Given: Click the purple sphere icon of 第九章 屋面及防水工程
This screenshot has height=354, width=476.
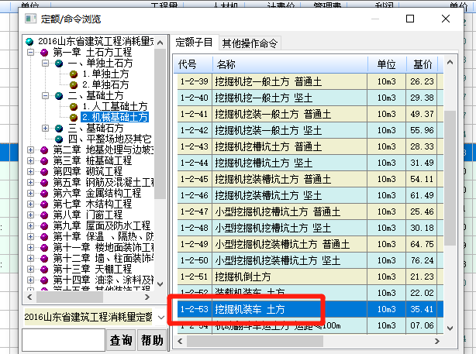Looking at the screenshot, I should click(44, 225).
